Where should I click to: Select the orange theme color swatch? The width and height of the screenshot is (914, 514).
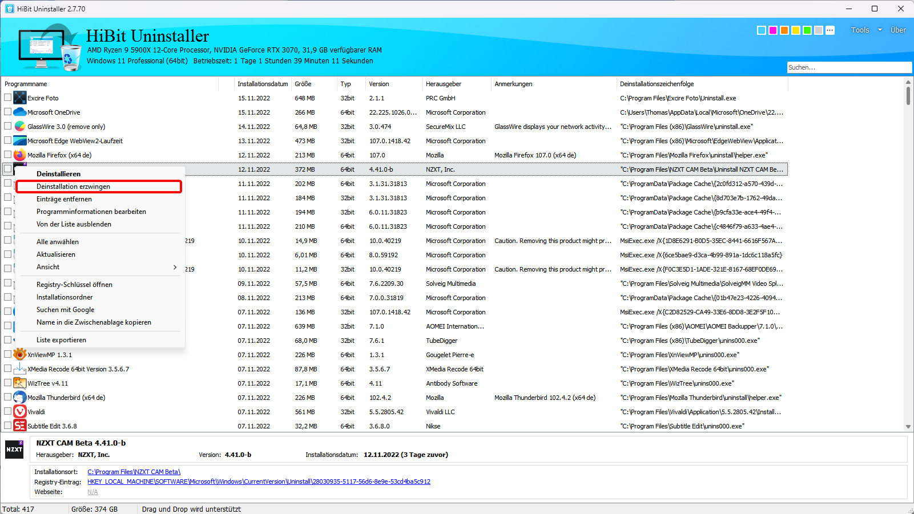click(x=784, y=30)
